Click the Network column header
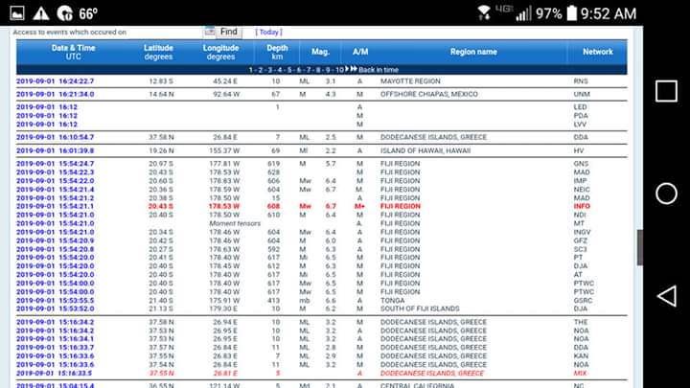The height and width of the screenshot is (388, 690). coord(598,52)
